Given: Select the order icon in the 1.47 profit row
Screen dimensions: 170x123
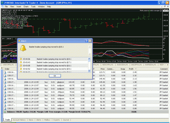Looking at the screenshot, I should click(5, 95).
